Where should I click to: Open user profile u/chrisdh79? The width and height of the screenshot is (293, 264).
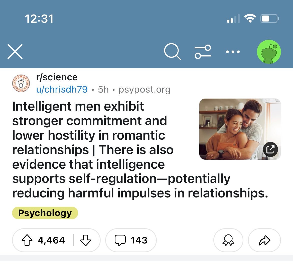click(x=62, y=89)
